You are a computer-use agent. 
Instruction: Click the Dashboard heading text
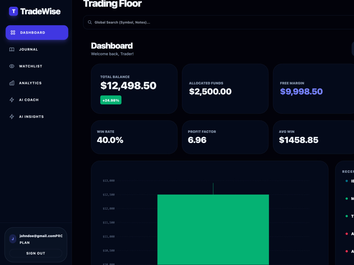pos(112,46)
